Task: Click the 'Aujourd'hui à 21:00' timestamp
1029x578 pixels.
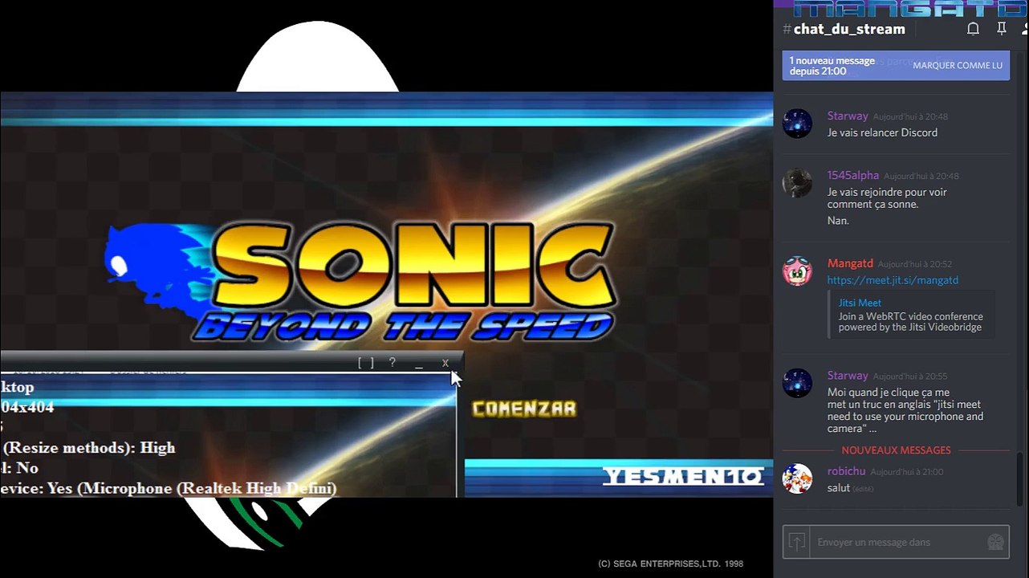Action: point(907,472)
